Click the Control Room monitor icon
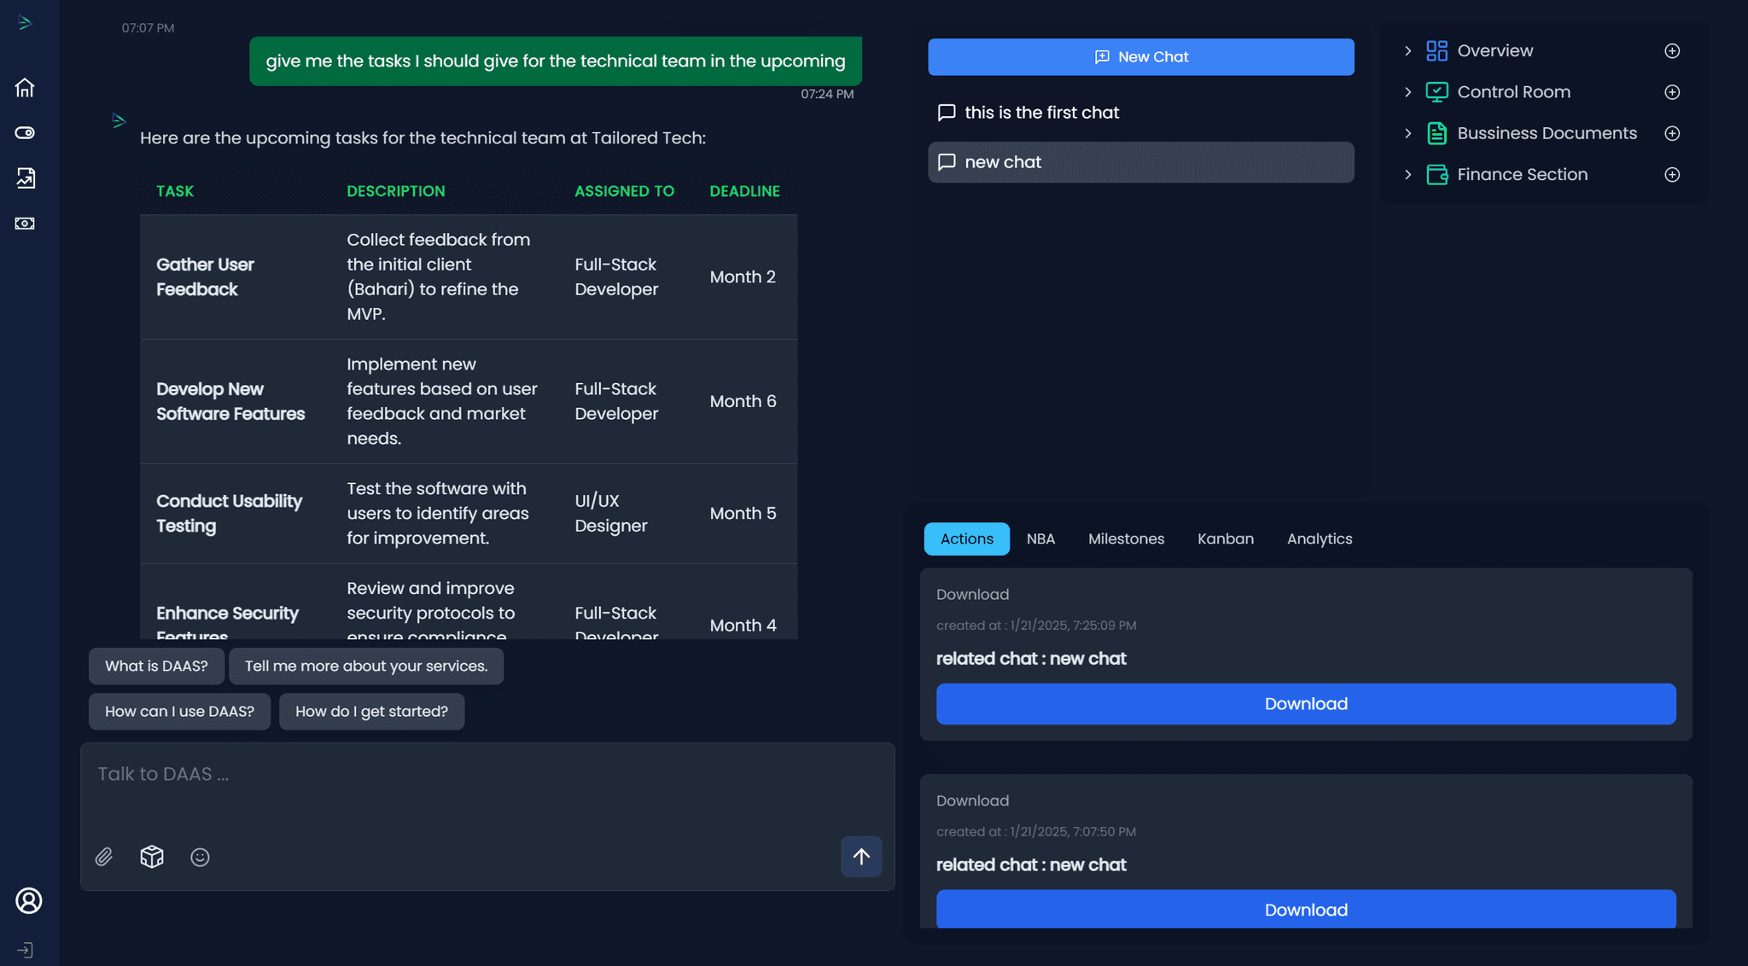1748x966 pixels. click(x=1436, y=91)
